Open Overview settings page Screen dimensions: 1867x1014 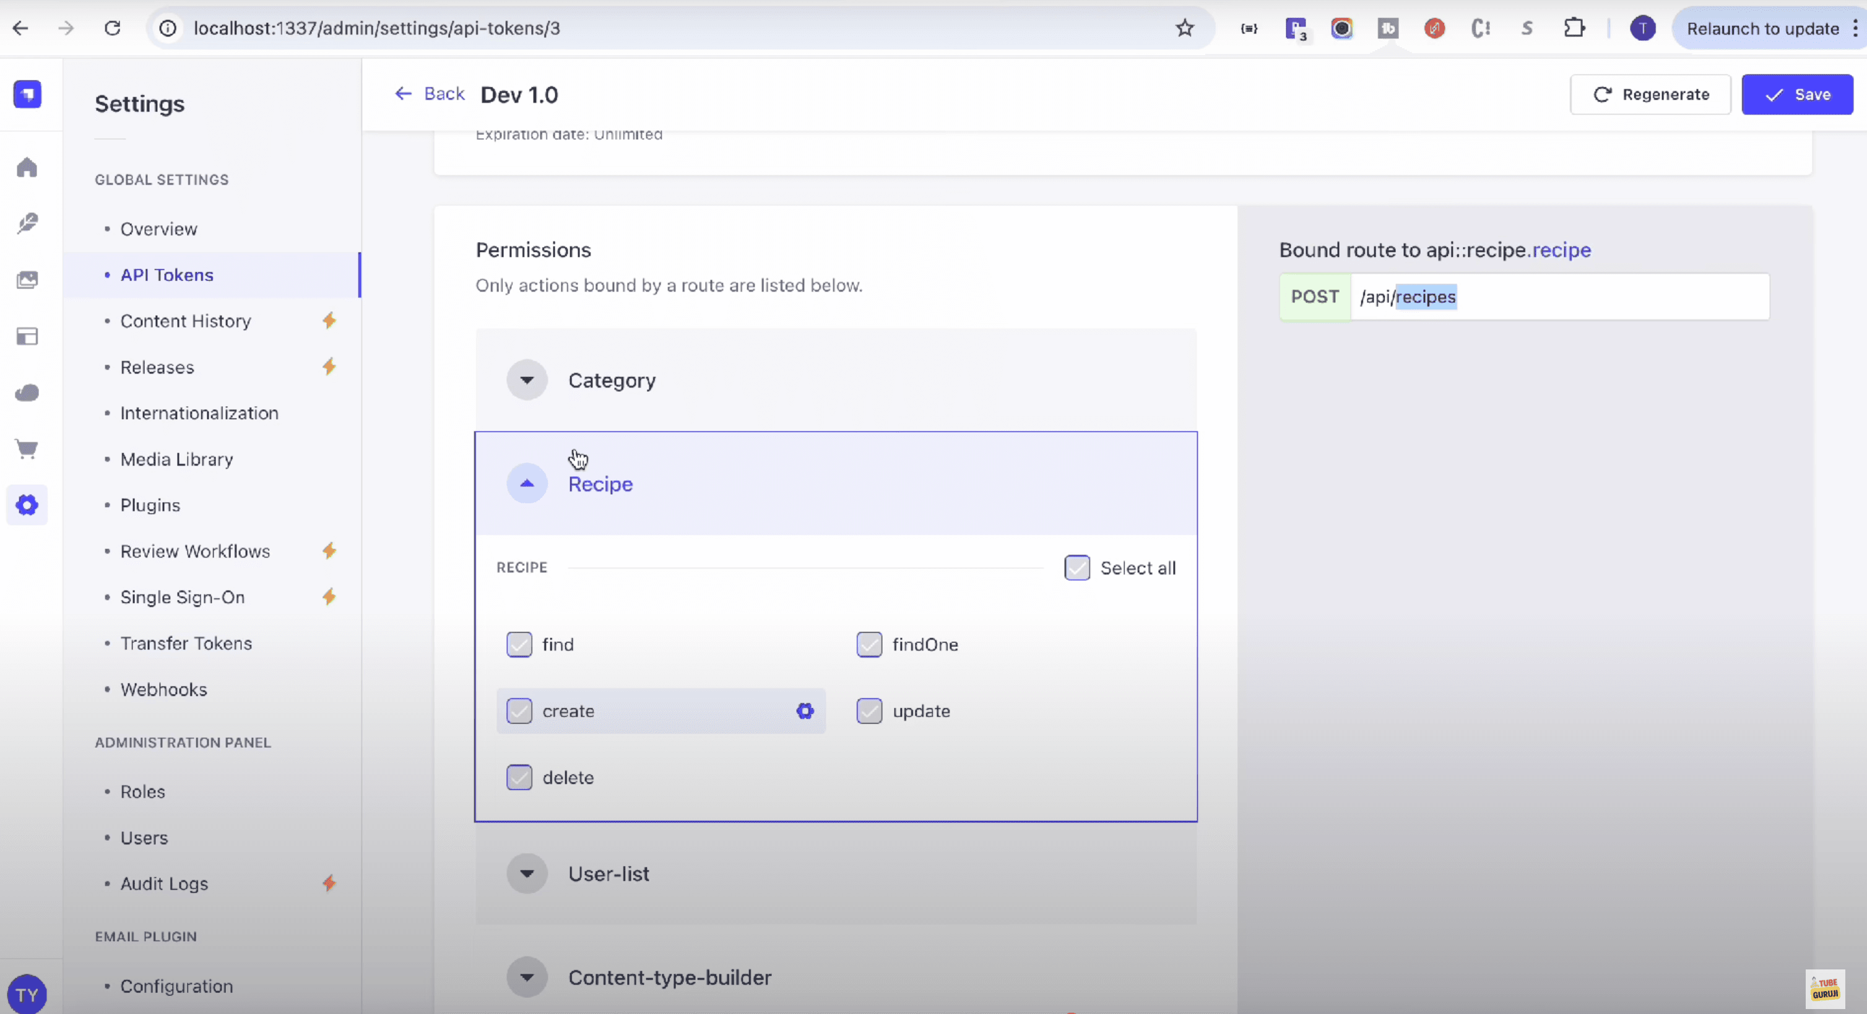tap(158, 229)
